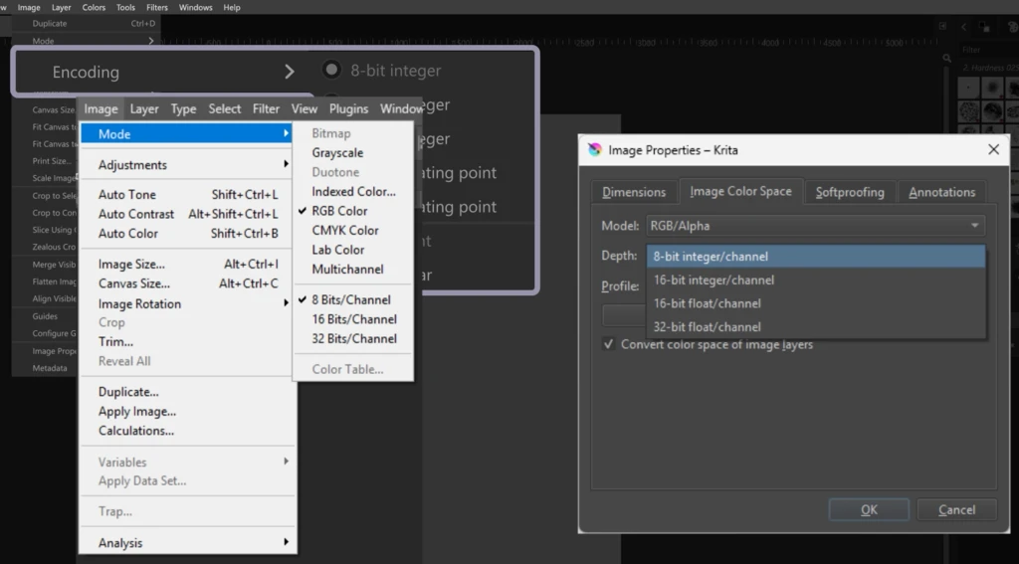The width and height of the screenshot is (1019, 564).
Task: Switch to the Dimensions tab
Action: click(634, 192)
